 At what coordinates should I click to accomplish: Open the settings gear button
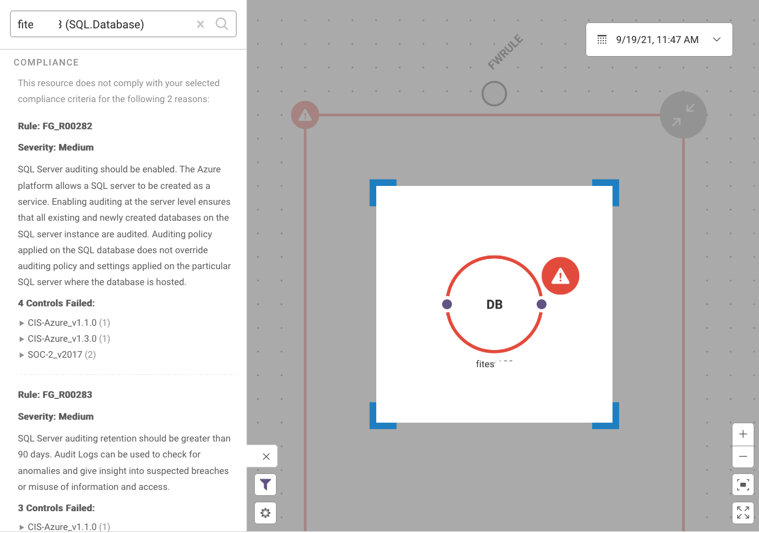pyautogui.click(x=265, y=513)
